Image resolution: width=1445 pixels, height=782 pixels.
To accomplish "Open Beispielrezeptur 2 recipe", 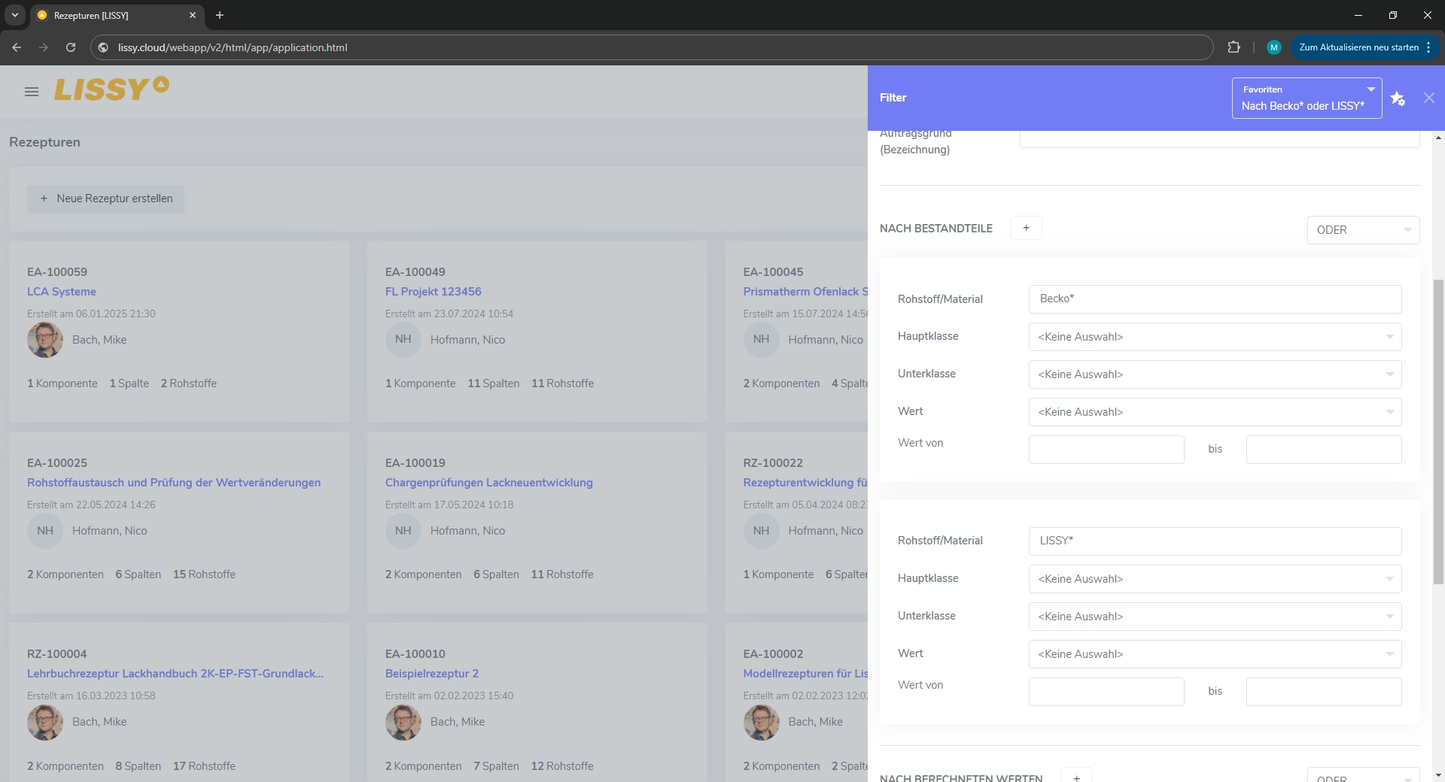I will 432,674.
